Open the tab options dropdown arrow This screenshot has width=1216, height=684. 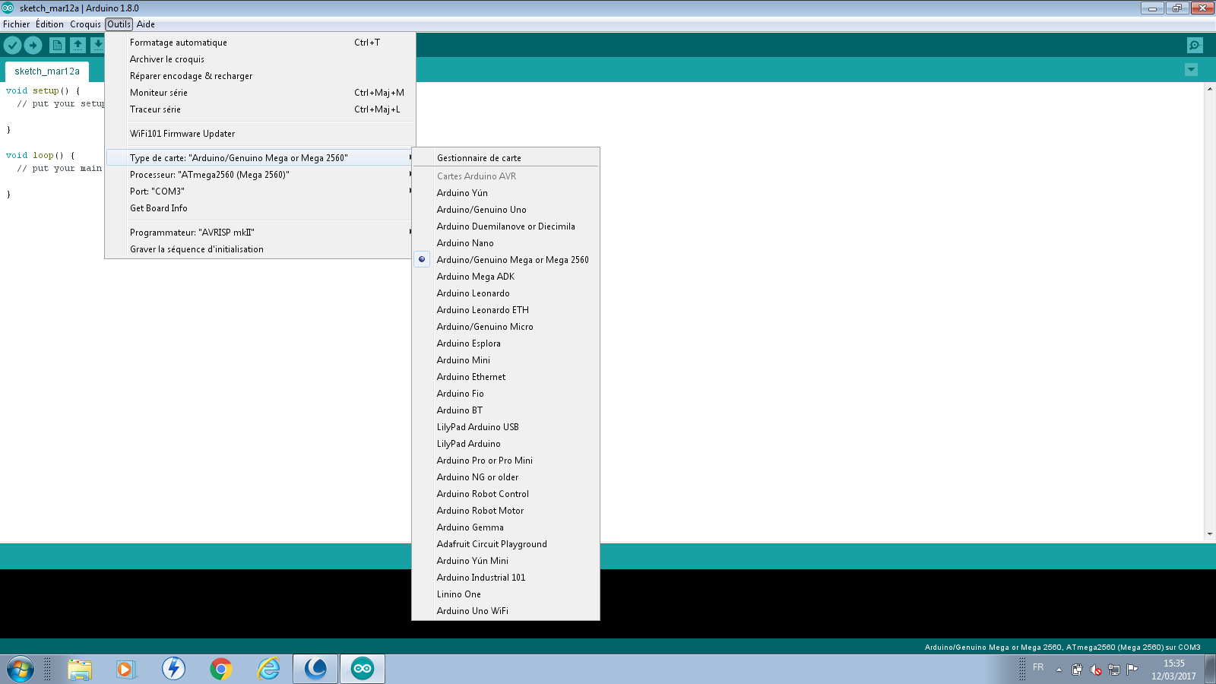tap(1191, 70)
